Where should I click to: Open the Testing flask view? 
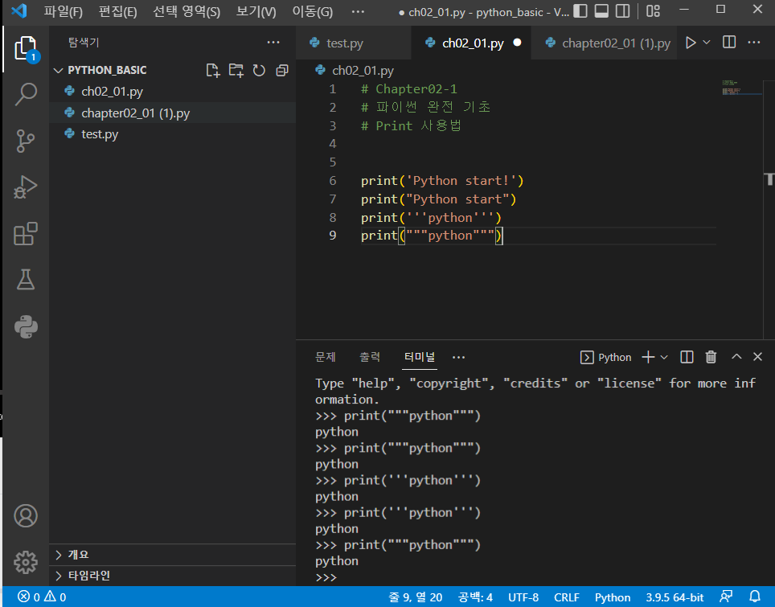tap(26, 280)
